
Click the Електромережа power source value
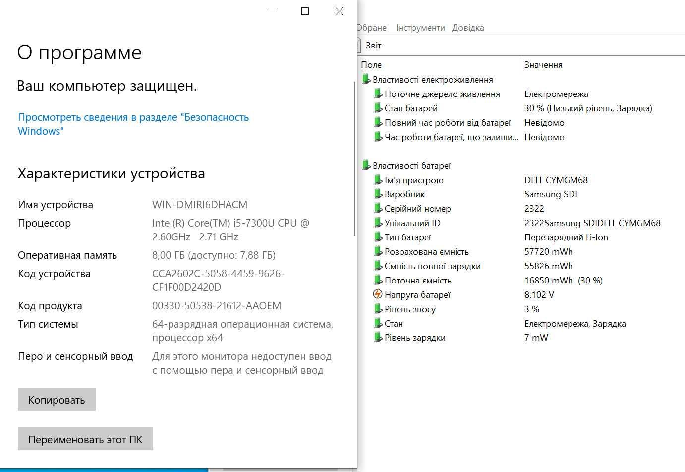click(x=556, y=94)
